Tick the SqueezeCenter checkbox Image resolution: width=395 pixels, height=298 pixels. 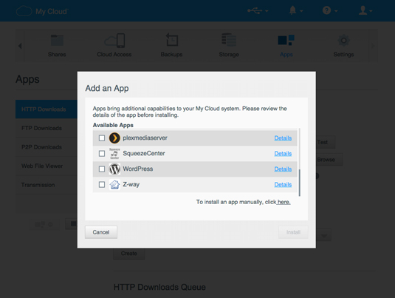click(x=102, y=153)
